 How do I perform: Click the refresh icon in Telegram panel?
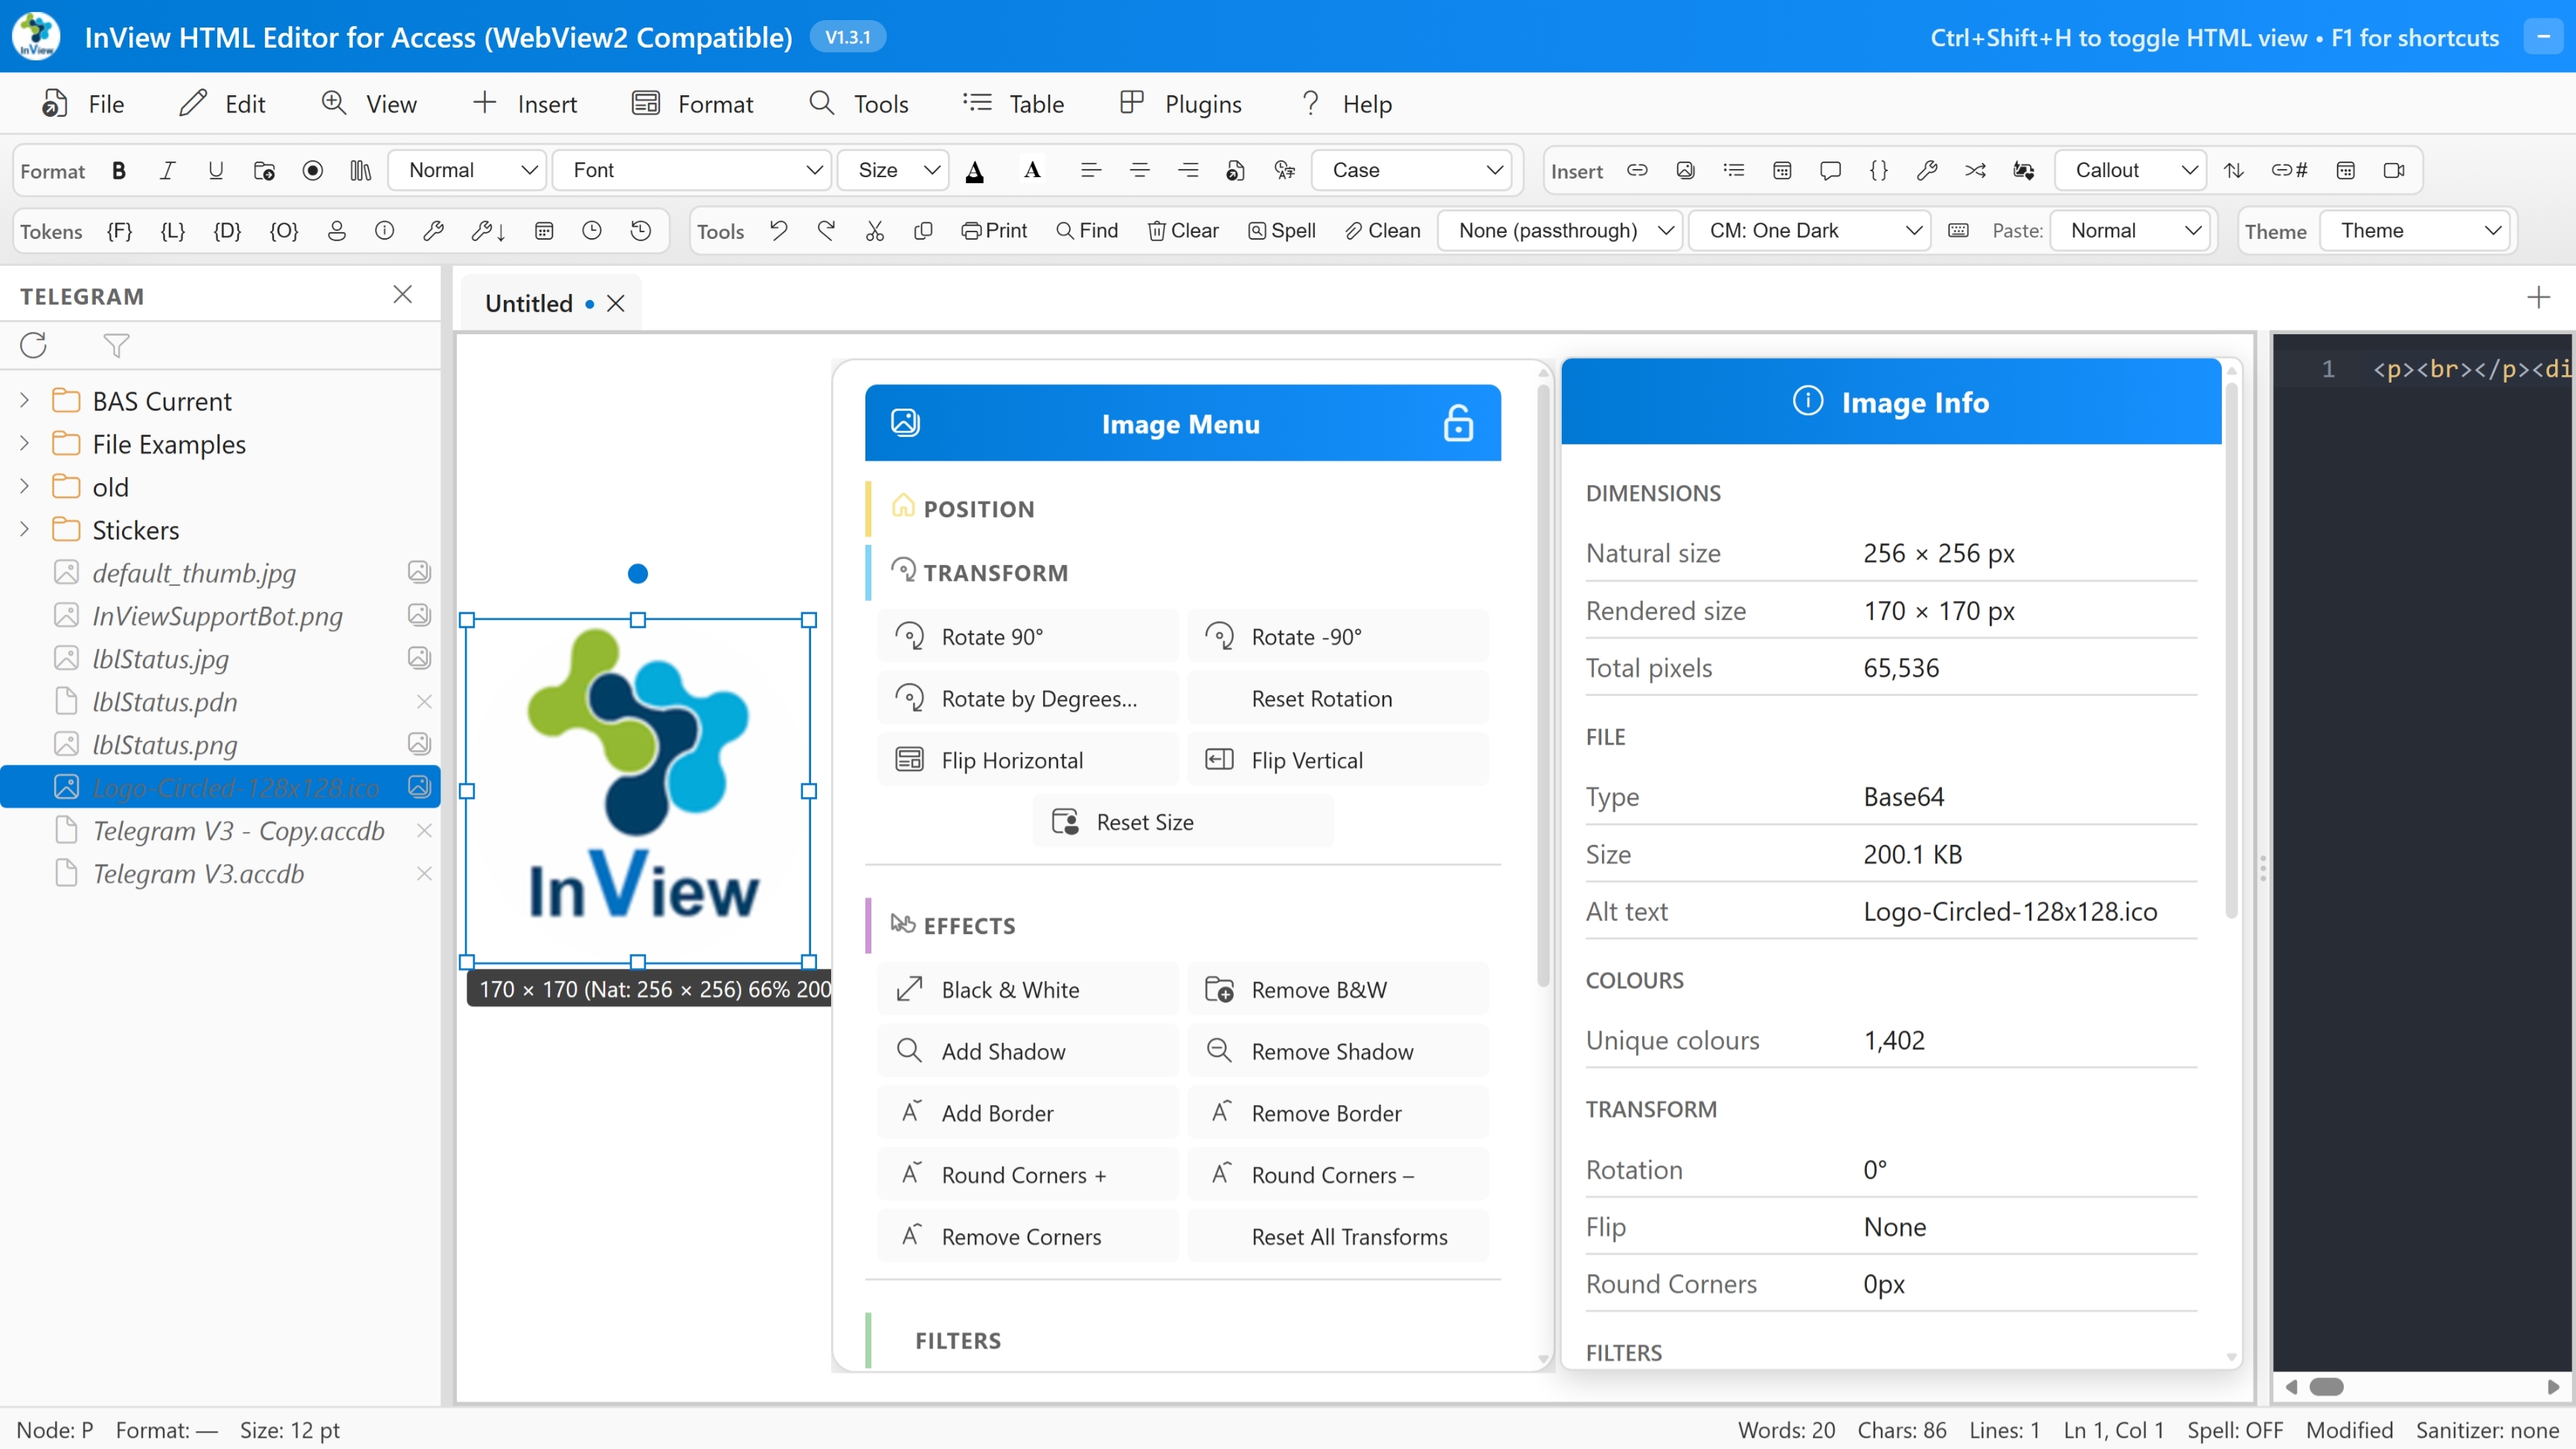(x=34, y=345)
